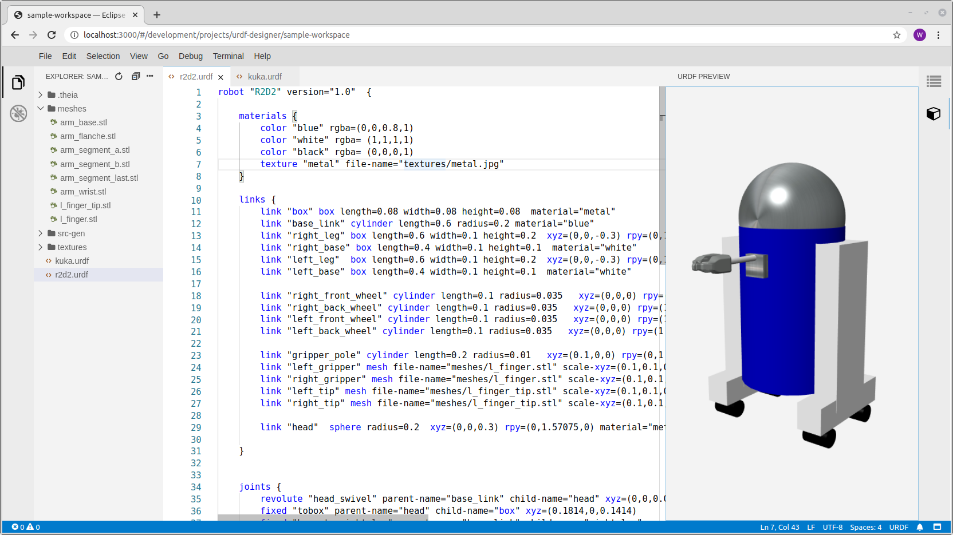Expand the textures folder
953x535 pixels.
click(41, 247)
